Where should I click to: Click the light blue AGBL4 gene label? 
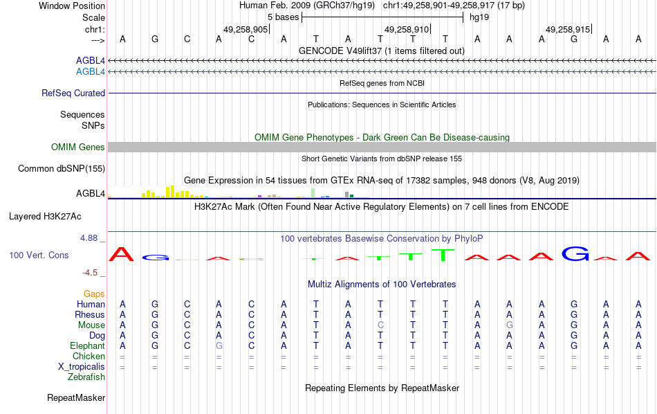pos(91,72)
